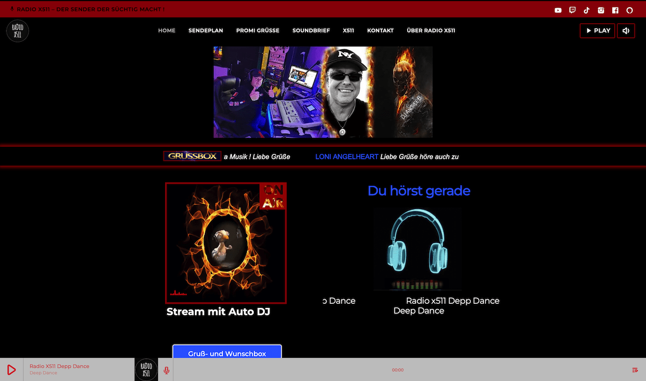Open the playlist icon in bottom player
Screen dimensions: 646x381
(x=635, y=370)
